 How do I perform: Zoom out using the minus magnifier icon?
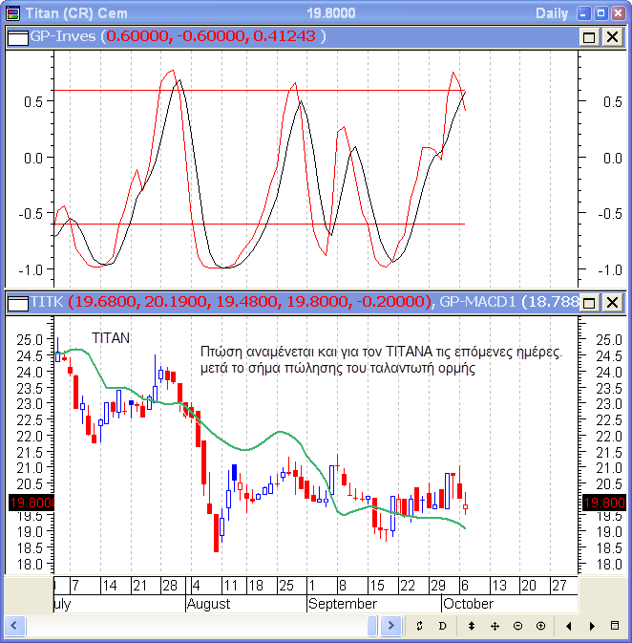(x=517, y=626)
